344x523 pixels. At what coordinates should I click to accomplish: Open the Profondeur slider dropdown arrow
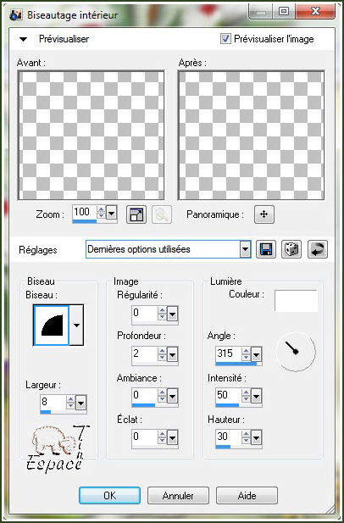[x=172, y=355]
